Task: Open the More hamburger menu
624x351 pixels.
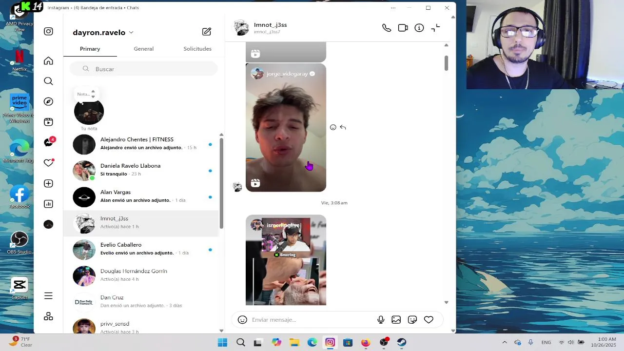Action: pyautogui.click(x=48, y=296)
